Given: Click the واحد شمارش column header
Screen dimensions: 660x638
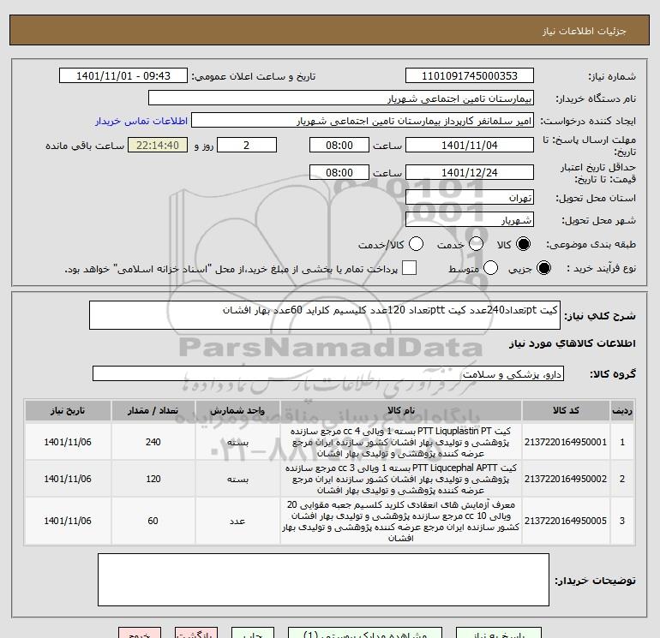Looking at the screenshot, I should click(x=237, y=410).
